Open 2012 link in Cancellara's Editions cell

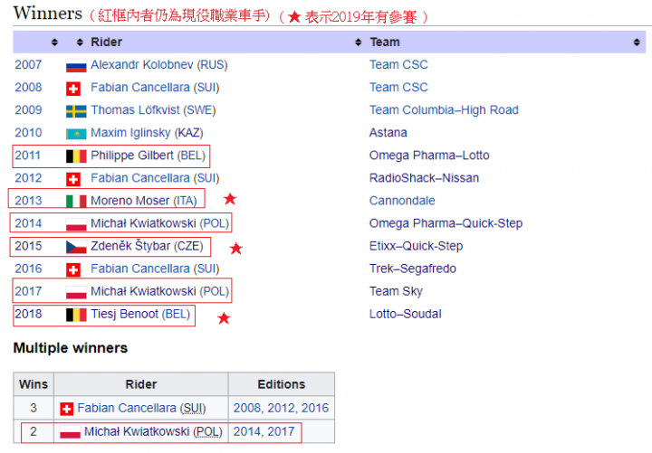pyautogui.click(x=281, y=408)
